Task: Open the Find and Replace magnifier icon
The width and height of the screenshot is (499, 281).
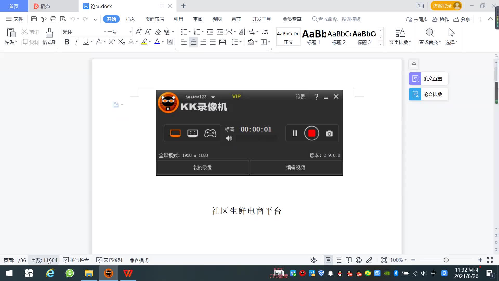Action: 430,33
